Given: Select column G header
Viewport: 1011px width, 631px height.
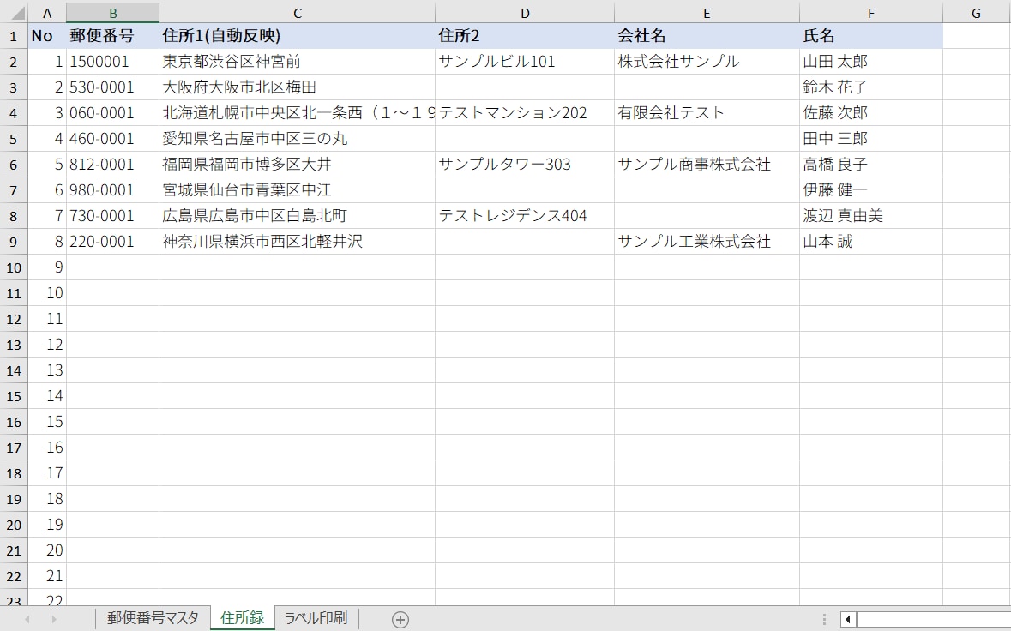Looking at the screenshot, I should (x=976, y=13).
